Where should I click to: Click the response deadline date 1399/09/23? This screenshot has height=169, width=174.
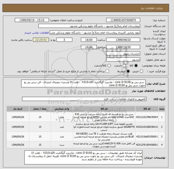point(123,40)
